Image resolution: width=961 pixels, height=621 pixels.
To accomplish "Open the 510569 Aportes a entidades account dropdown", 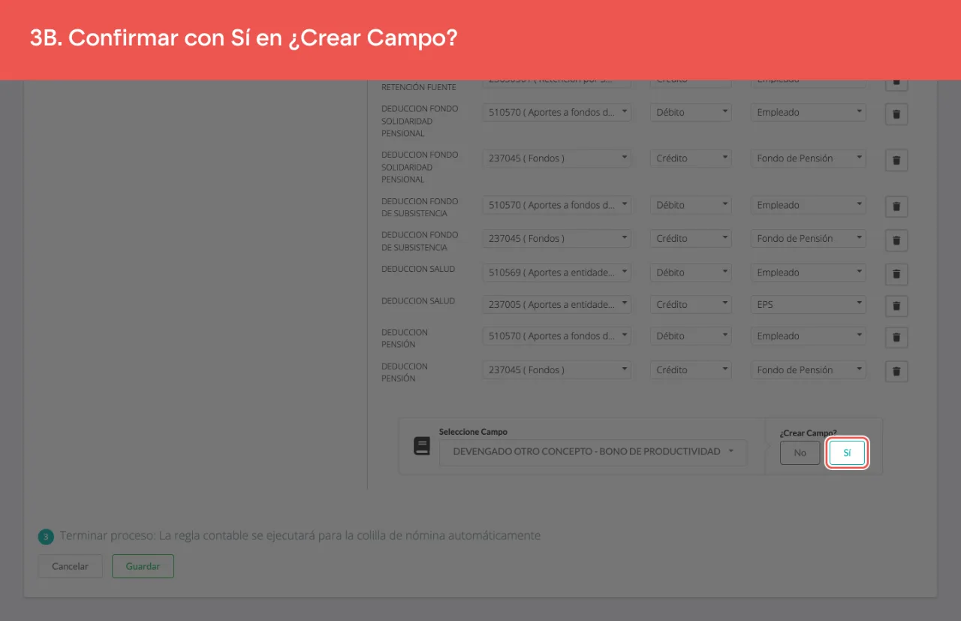I will (557, 273).
